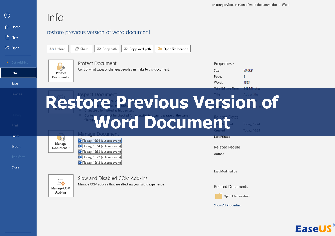Viewport: 335px width, 236px height.
Task: Click the Show All Properties link
Action: [x=227, y=205]
